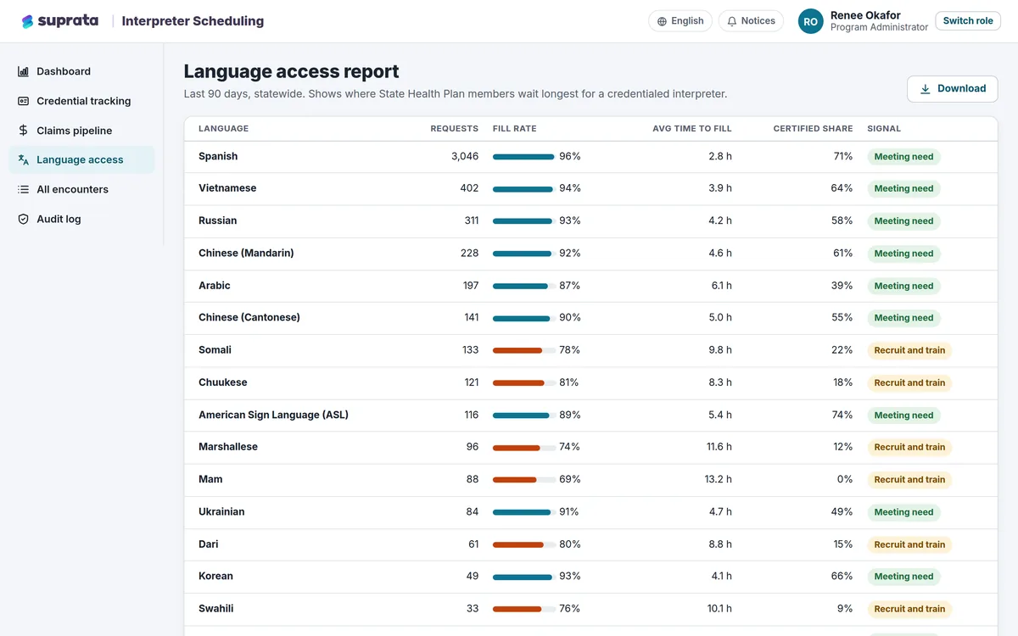Click the Swahili row name

pos(216,609)
